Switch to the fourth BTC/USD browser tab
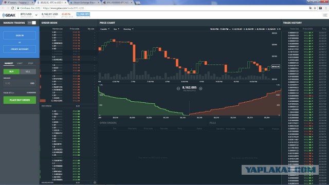The image size is (329, 185). (x=118, y=3)
